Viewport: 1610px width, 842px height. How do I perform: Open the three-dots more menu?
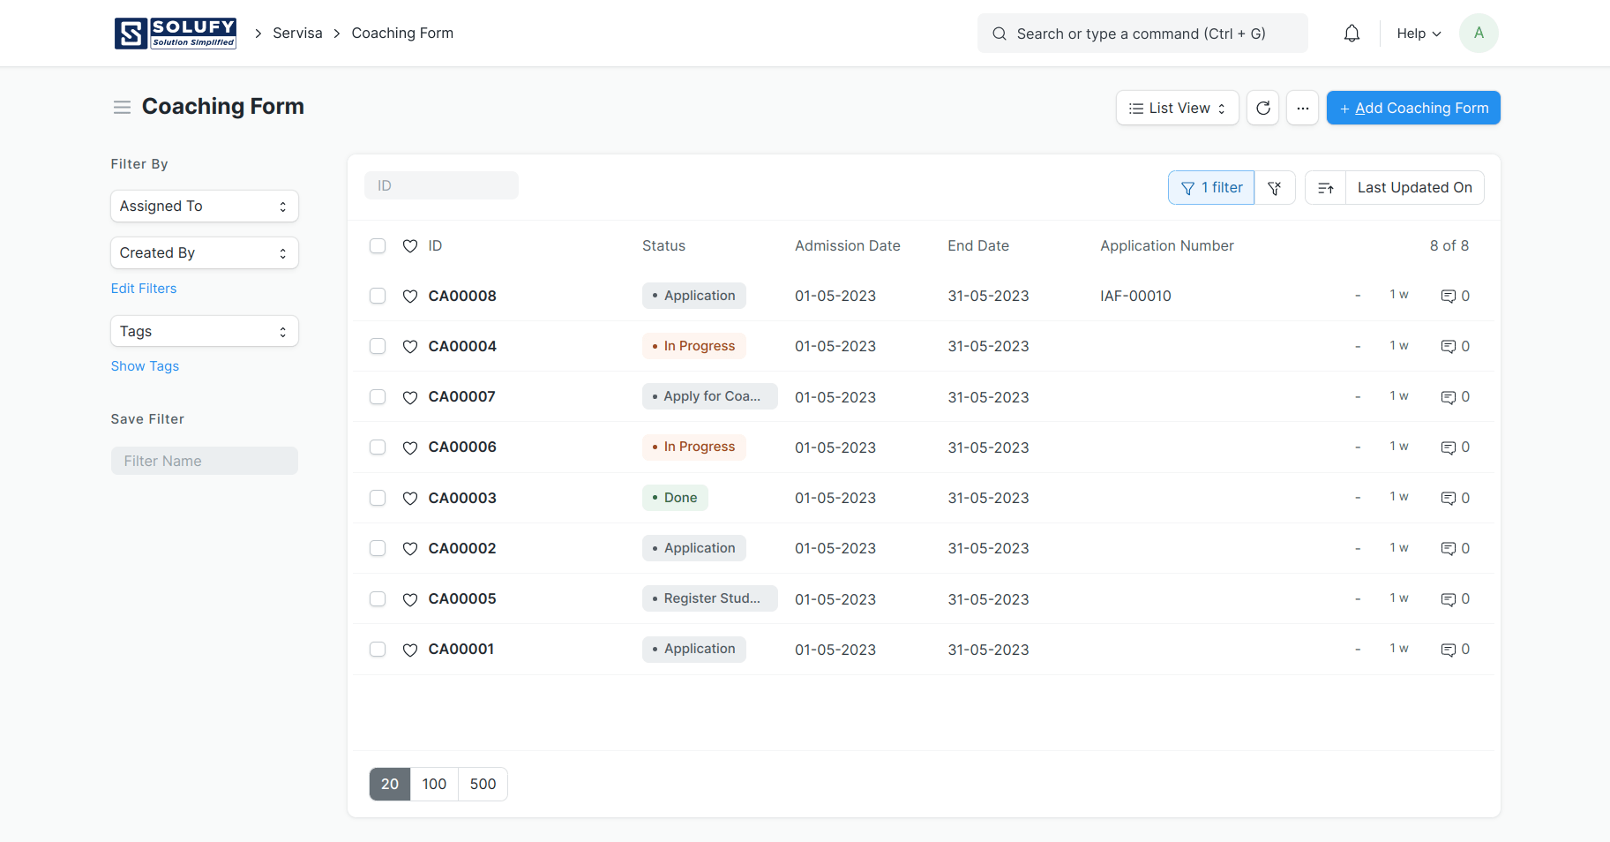pyautogui.click(x=1302, y=108)
